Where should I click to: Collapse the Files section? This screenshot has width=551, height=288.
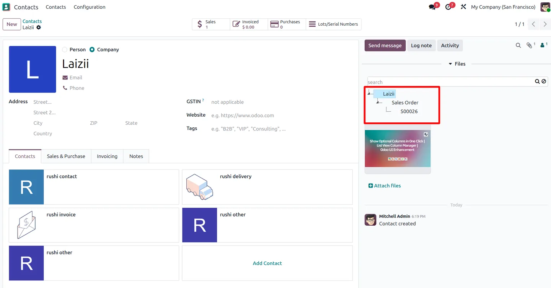point(457,64)
